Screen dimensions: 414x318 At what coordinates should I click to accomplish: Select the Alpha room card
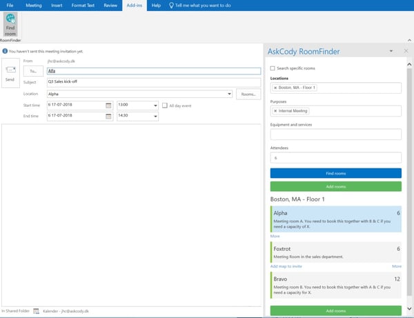tap(336, 219)
